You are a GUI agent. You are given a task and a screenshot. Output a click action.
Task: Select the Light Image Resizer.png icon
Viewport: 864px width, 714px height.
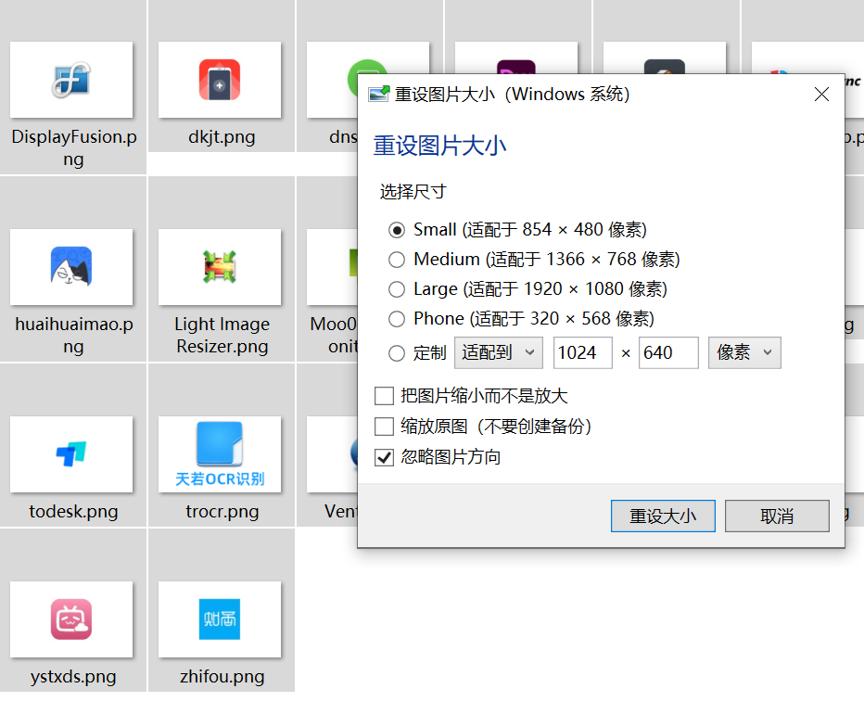click(220, 267)
